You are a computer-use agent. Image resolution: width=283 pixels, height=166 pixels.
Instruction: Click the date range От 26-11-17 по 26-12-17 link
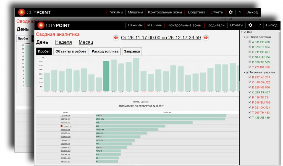click(x=161, y=38)
